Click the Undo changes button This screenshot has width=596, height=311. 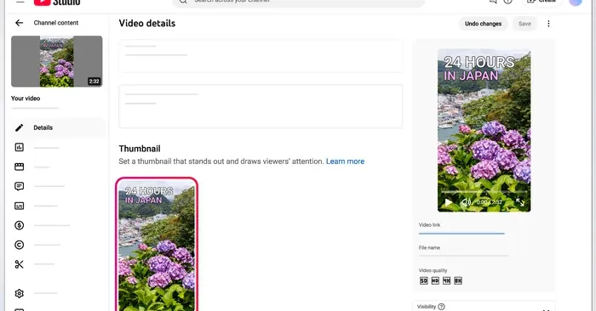coord(483,24)
